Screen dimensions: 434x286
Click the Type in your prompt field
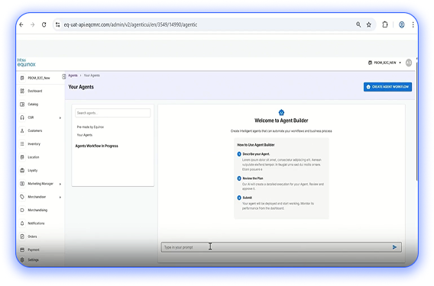(x=281, y=247)
